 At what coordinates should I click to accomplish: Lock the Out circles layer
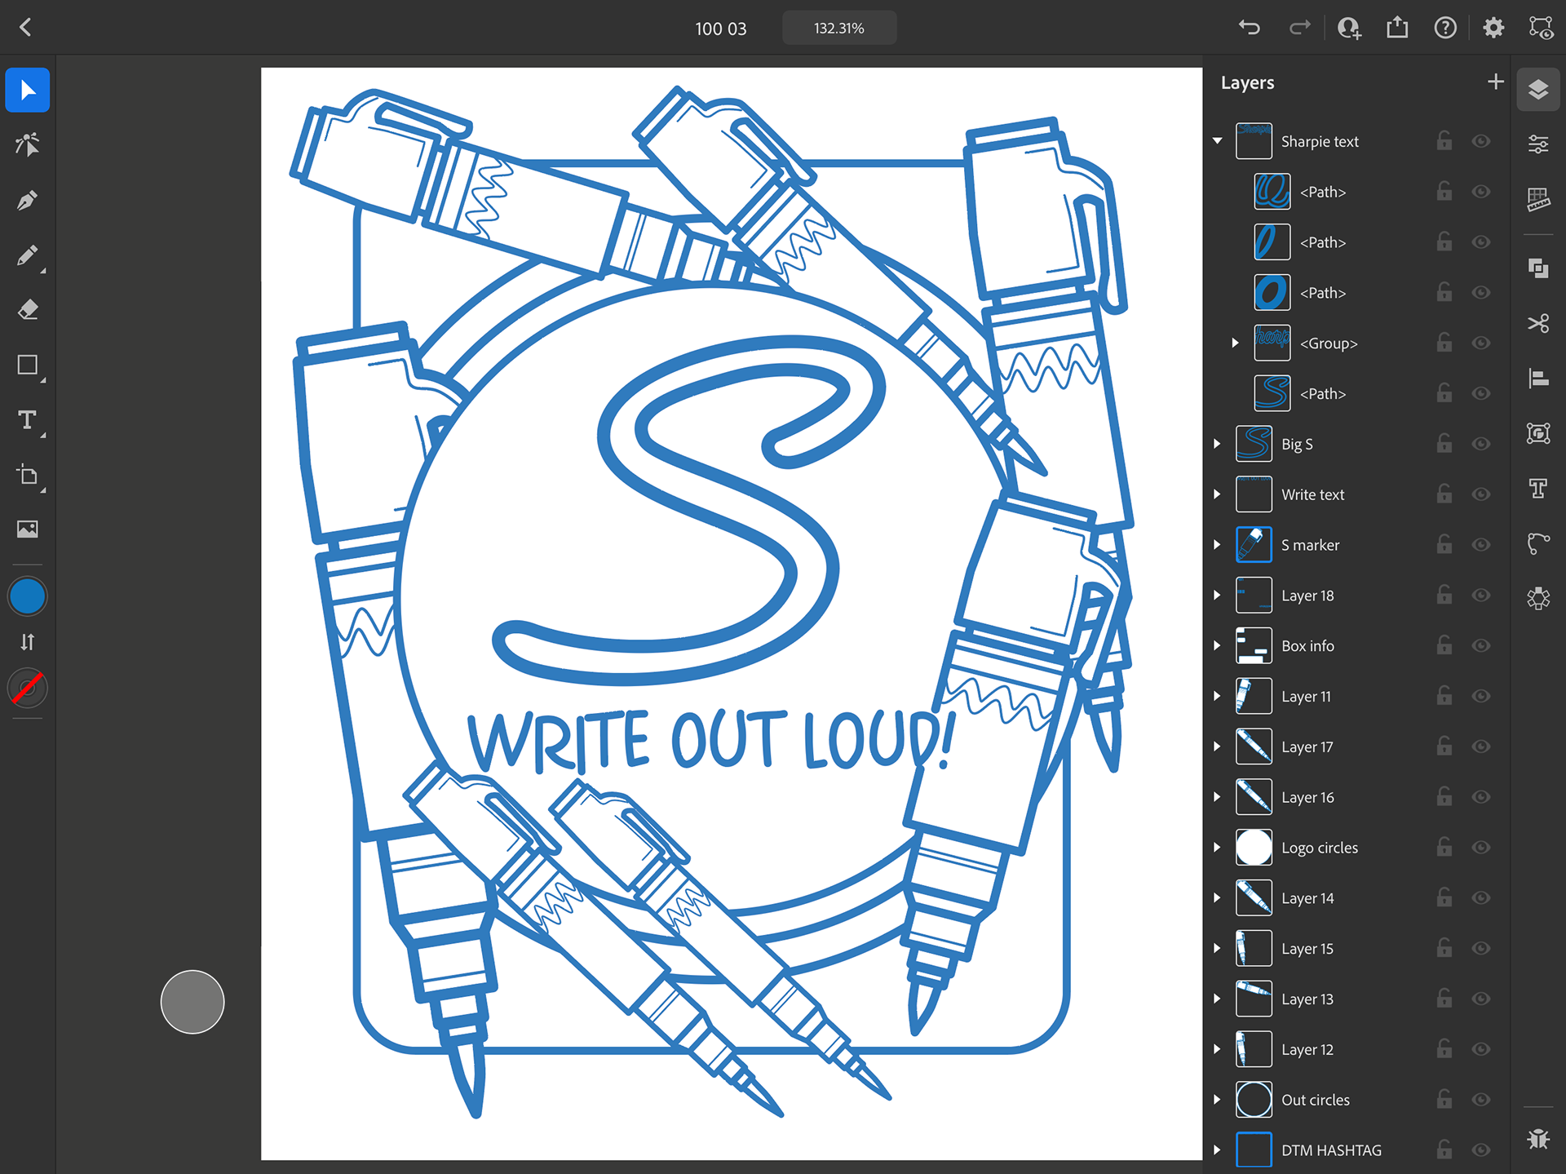pyautogui.click(x=1444, y=1099)
